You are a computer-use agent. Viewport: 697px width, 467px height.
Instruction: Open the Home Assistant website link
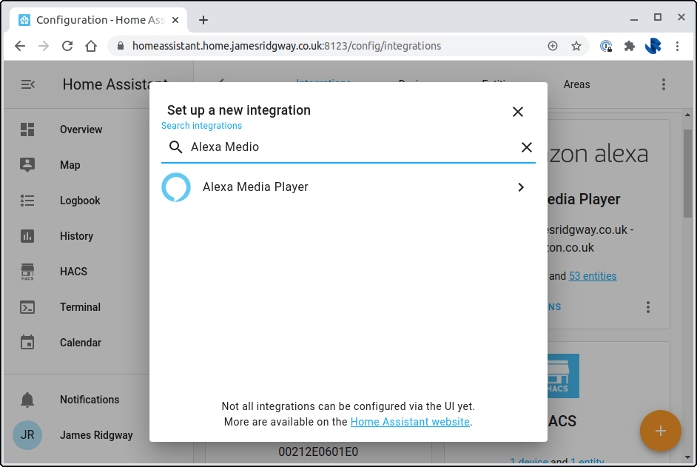point(410,422)
